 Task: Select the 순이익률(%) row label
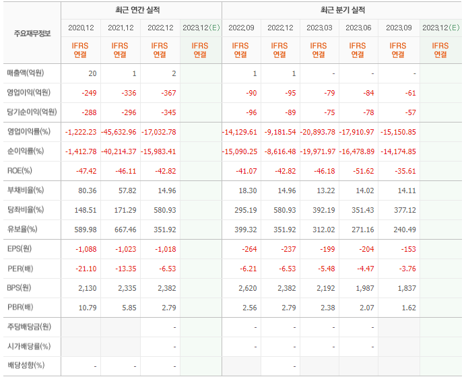point(26,151)
